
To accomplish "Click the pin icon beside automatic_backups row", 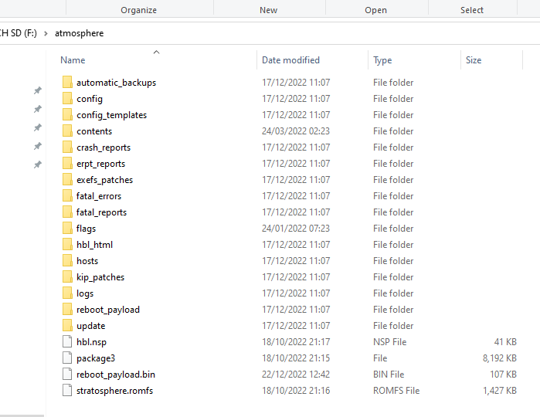I will 38,90.
